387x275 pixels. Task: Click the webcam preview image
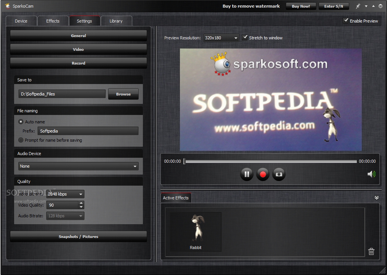pos(271,99)
